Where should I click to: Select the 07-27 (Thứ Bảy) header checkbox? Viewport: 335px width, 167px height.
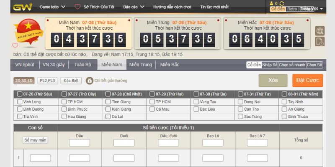click(x=64, y=94)
